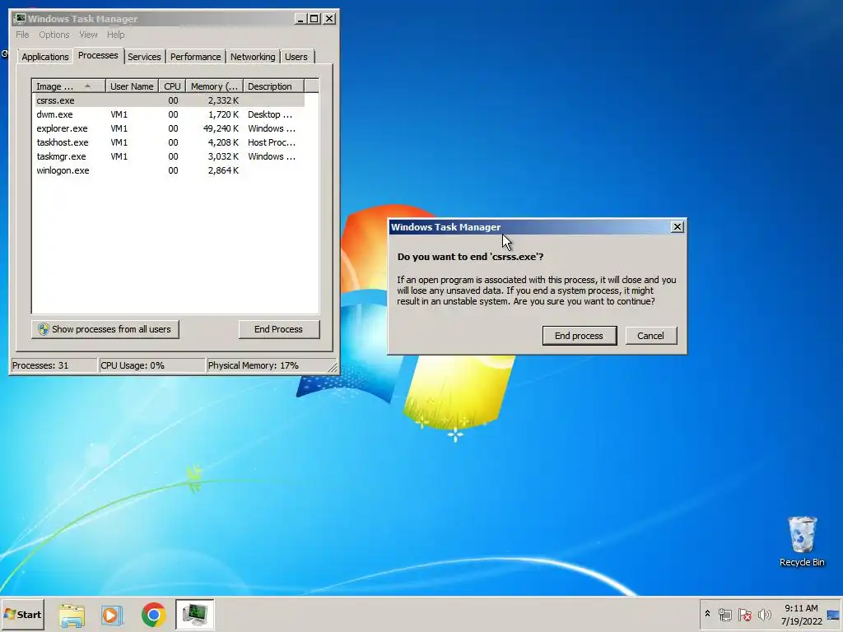The image size is (843, 632).
Task: Sort by User Name column header
Action: click(x=132, y=86)
